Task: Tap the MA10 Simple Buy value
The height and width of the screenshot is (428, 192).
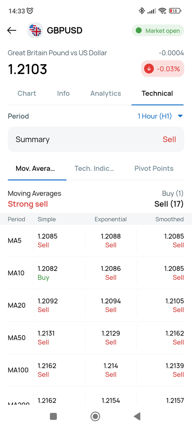Action: [44, 278]
